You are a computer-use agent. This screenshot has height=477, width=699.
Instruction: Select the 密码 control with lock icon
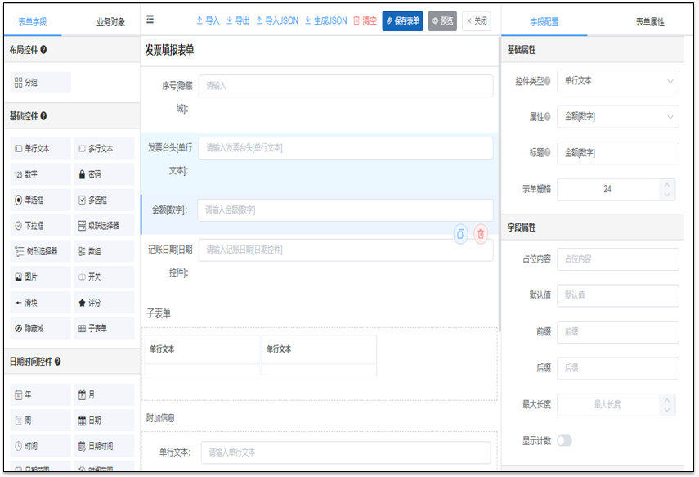(x=104, y=174)
